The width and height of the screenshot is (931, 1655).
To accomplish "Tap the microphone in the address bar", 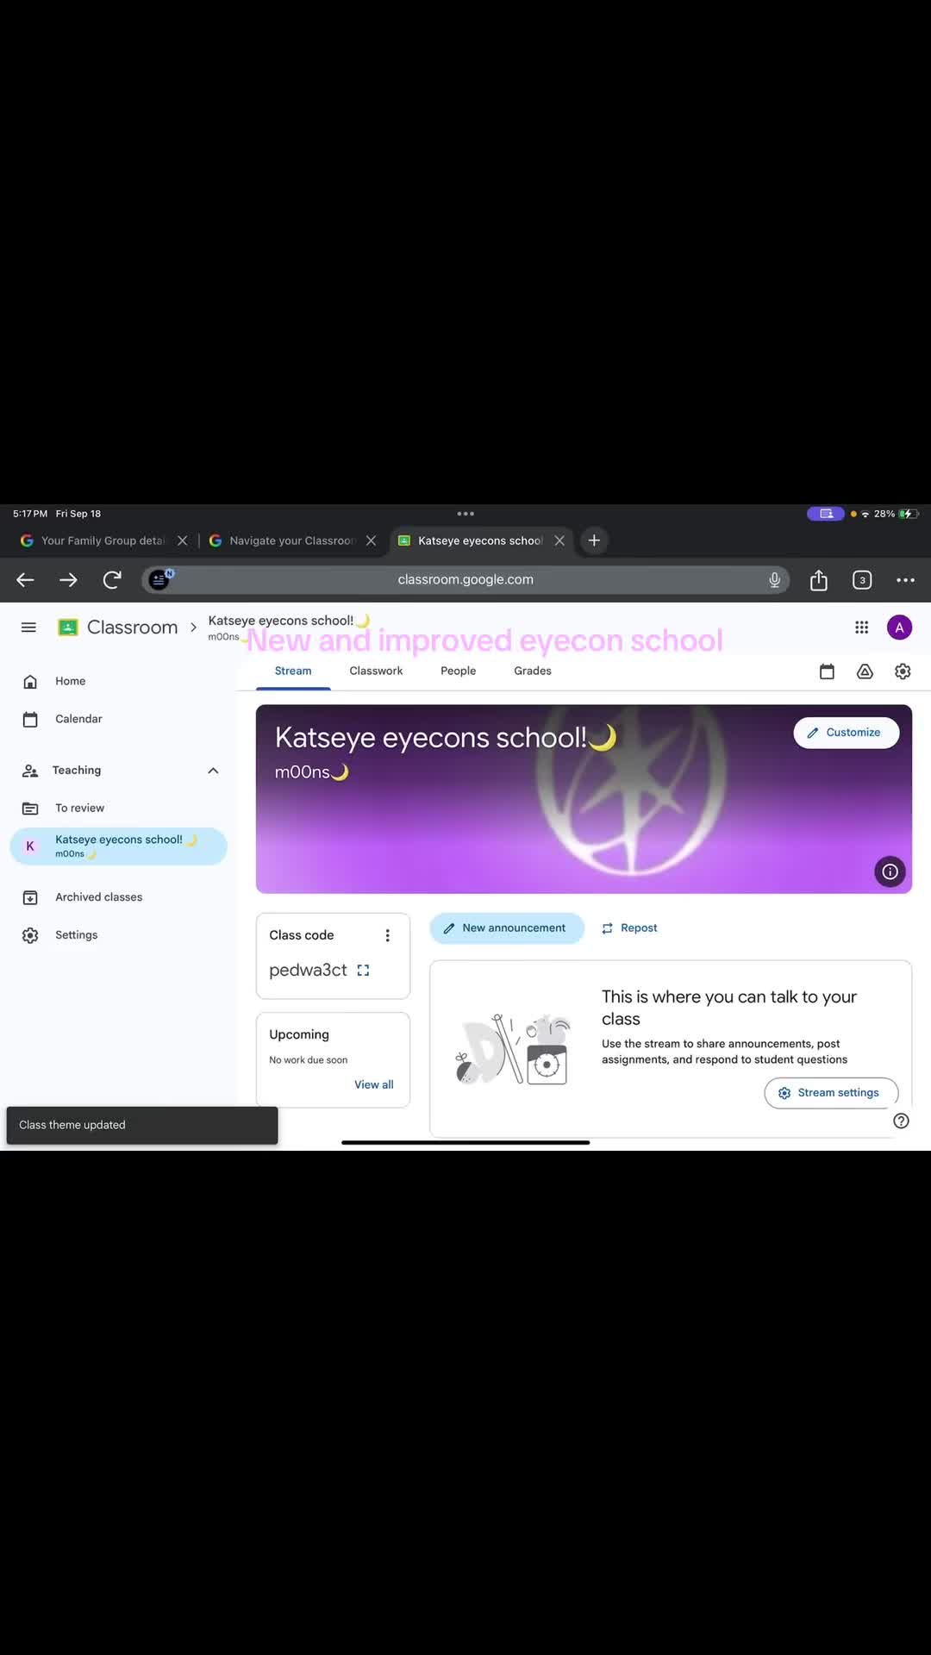I will coord(774,580).
